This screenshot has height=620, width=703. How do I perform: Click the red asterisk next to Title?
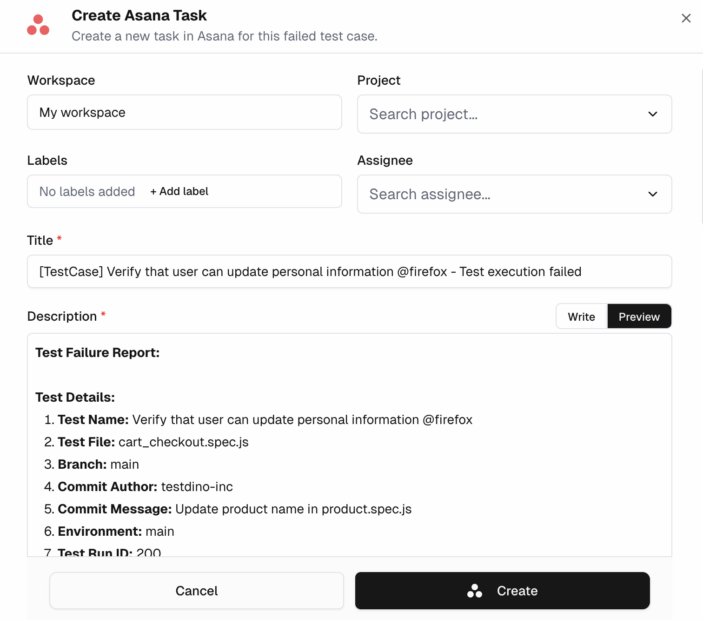[x=59, y=238]
